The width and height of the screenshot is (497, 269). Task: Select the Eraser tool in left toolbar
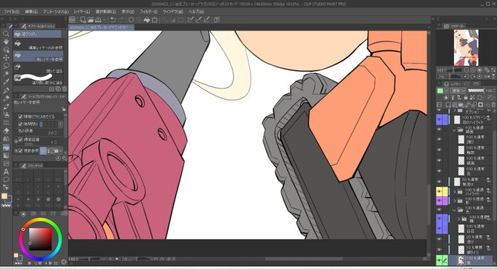6,130
